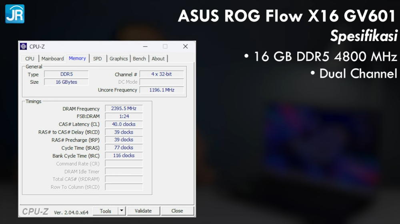This screenshot has height=224, width=400.
Task: Click RAS# Precharge (tRP) value field
Action: click(124, 140)
